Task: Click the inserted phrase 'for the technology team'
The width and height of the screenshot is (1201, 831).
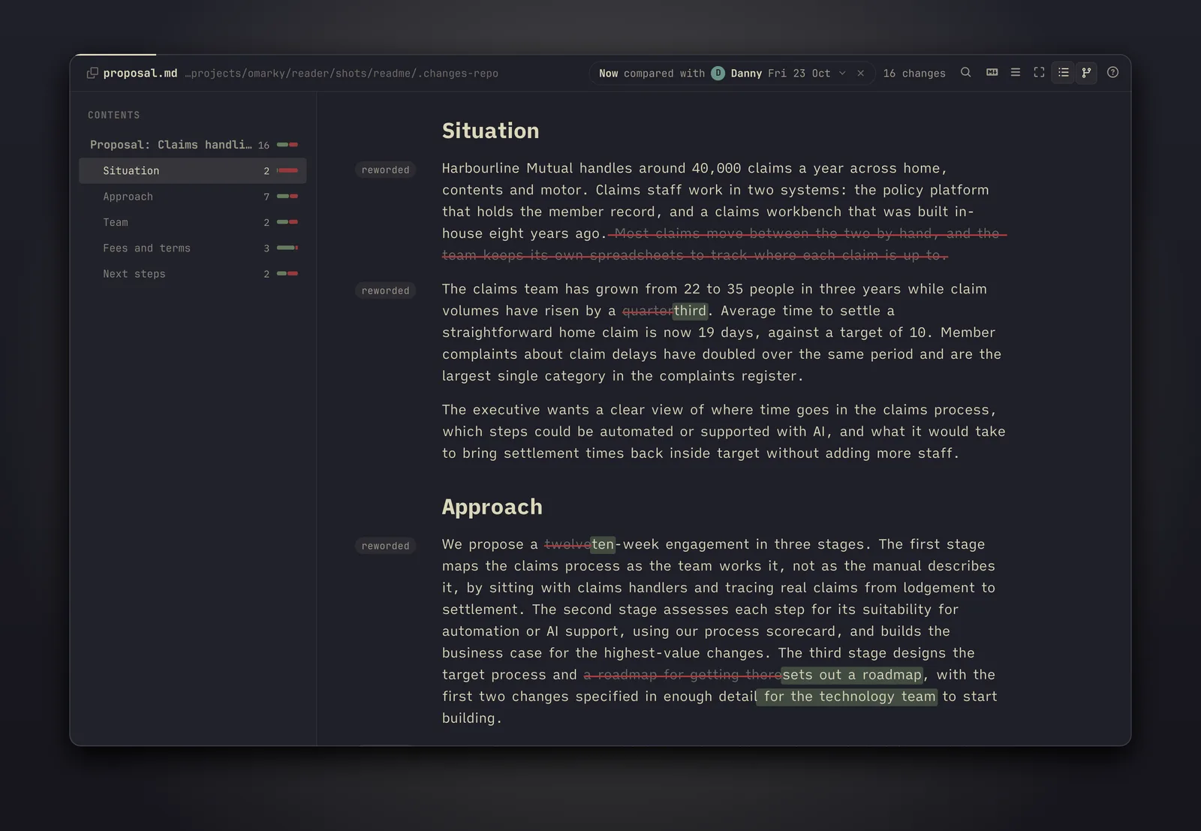Action: [x=847, y=697]
